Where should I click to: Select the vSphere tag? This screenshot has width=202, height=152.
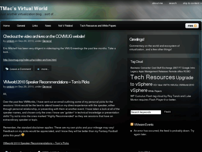click(x=139, y=90)
